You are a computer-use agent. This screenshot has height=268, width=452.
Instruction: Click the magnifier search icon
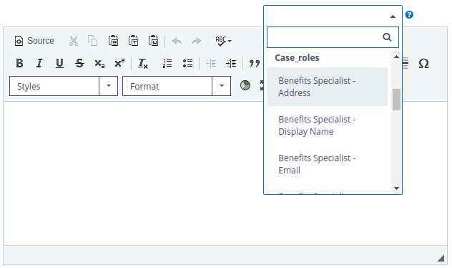pos(387,37)
